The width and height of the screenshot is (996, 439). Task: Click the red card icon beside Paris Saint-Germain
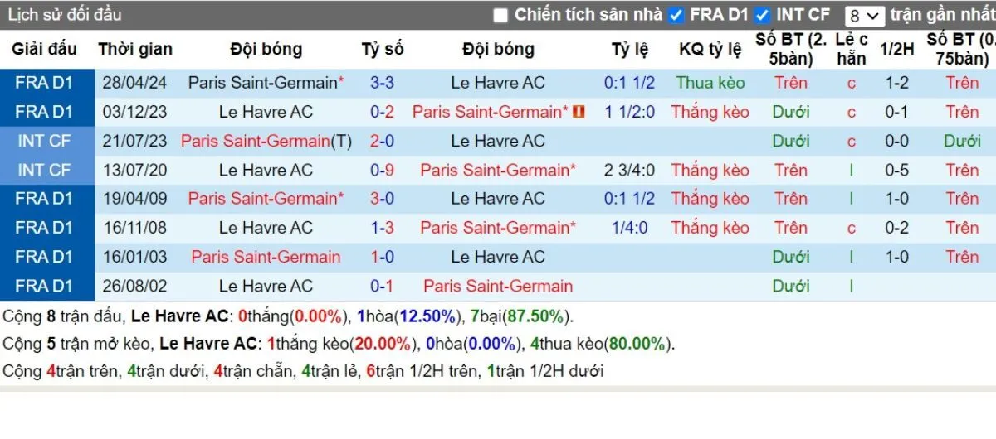point(579,112)
